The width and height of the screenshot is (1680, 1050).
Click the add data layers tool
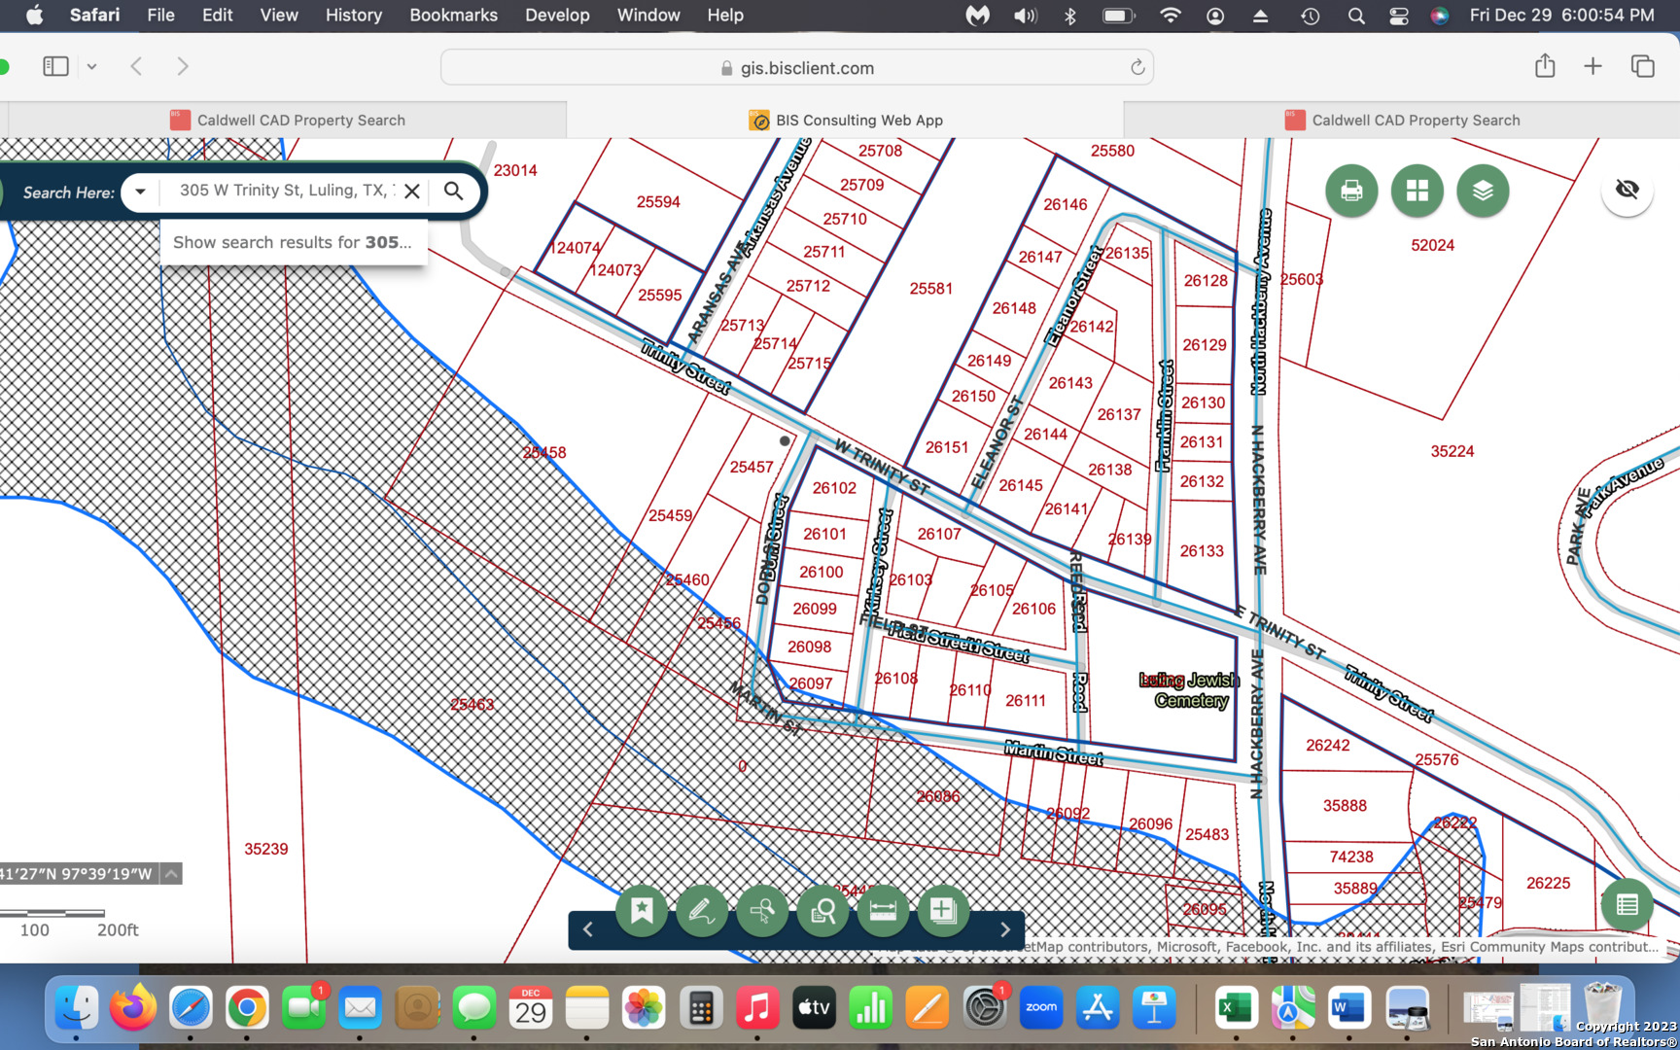[x=942, y=911]
